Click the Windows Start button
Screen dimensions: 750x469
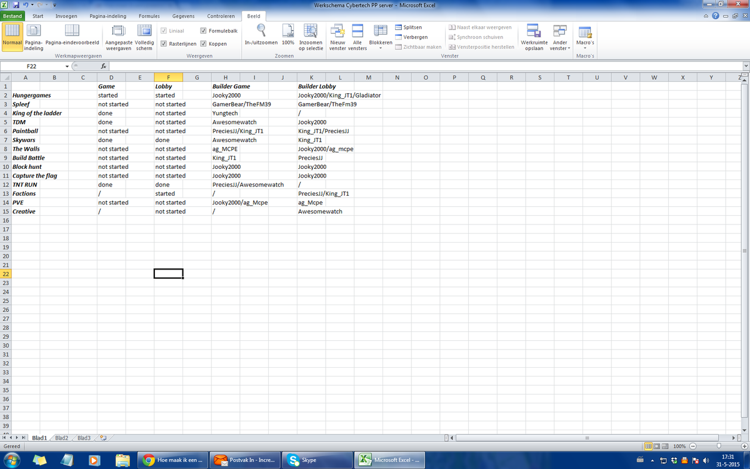(11, 460)
